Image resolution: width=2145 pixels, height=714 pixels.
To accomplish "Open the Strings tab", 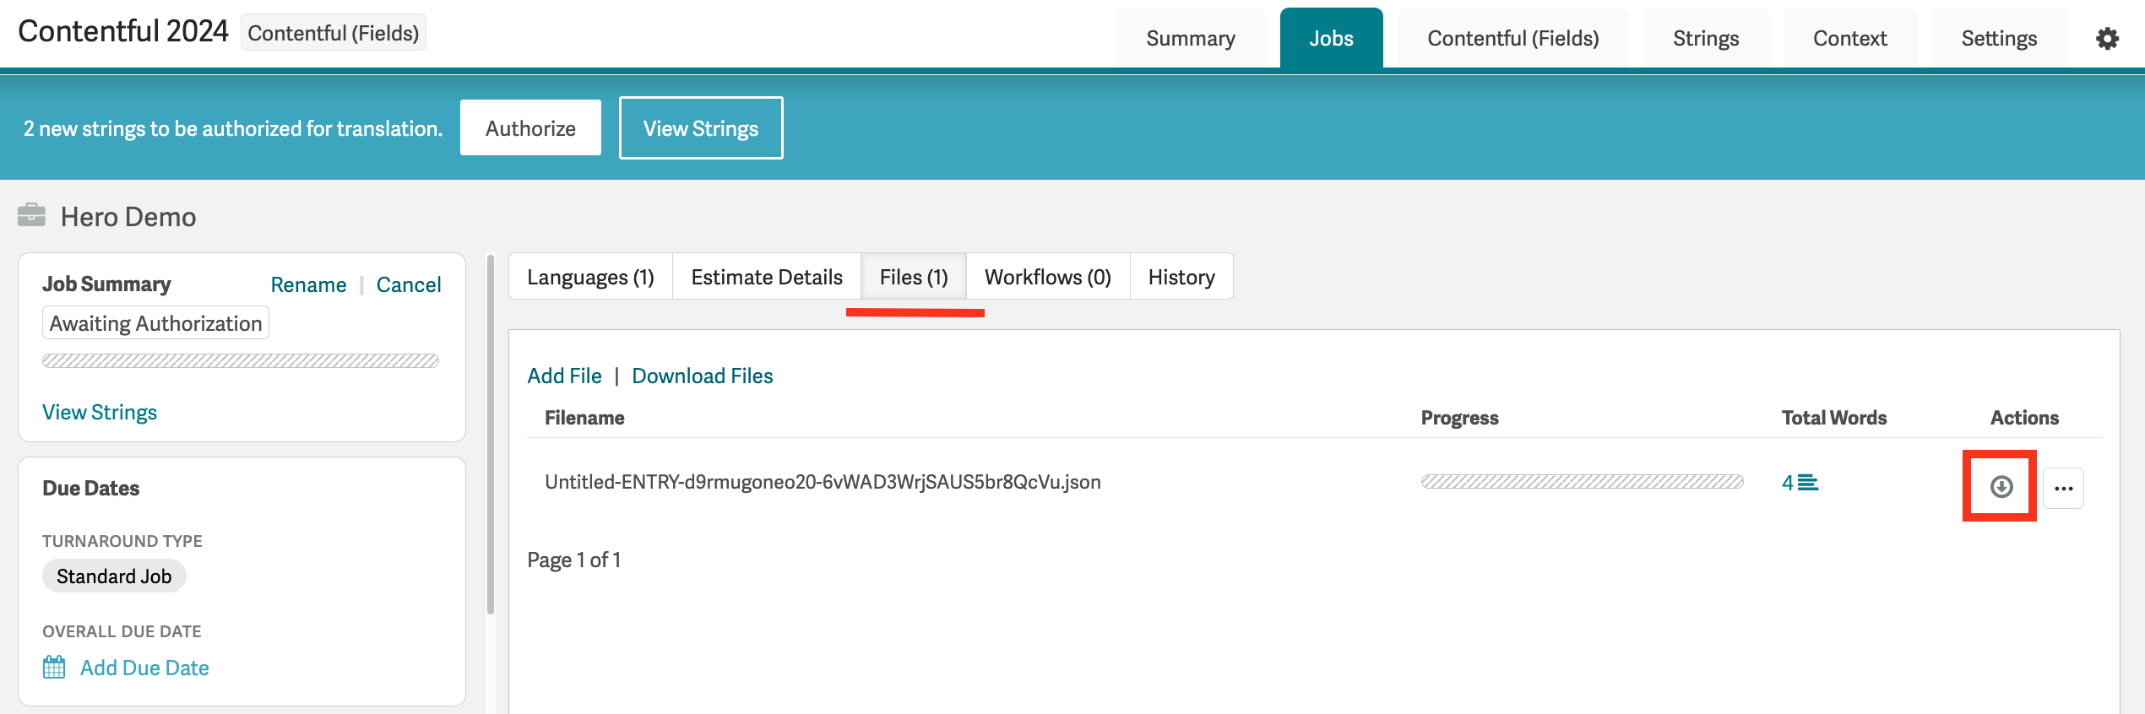I will point(1705,39).
